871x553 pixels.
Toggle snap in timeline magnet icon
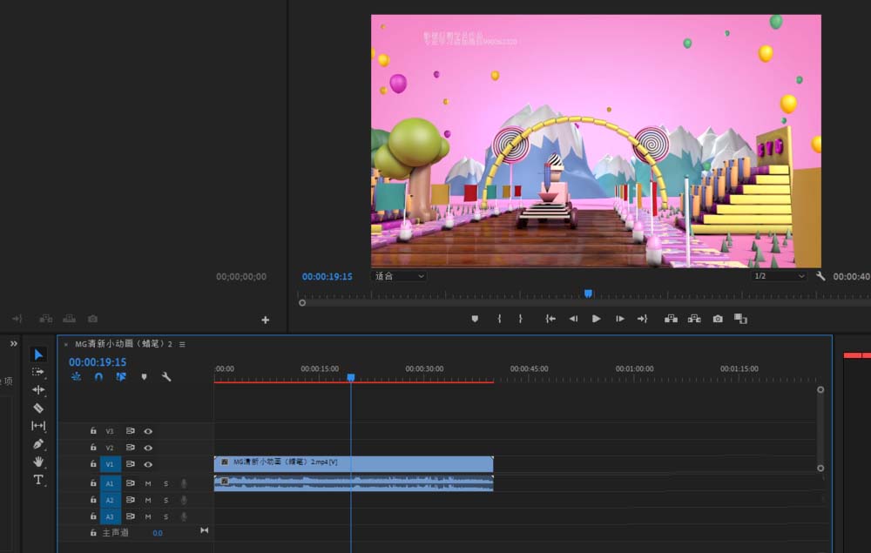point(98,377)
